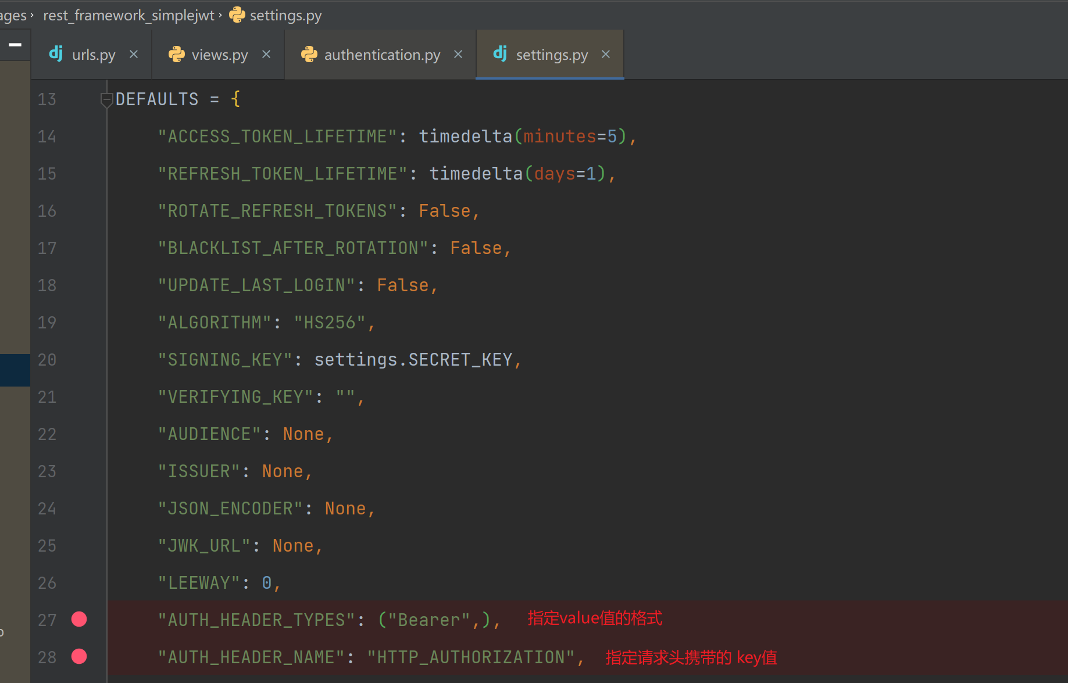Select the settings.py editor tab
The image size is (1068, 683).
[x=551, y=55]
